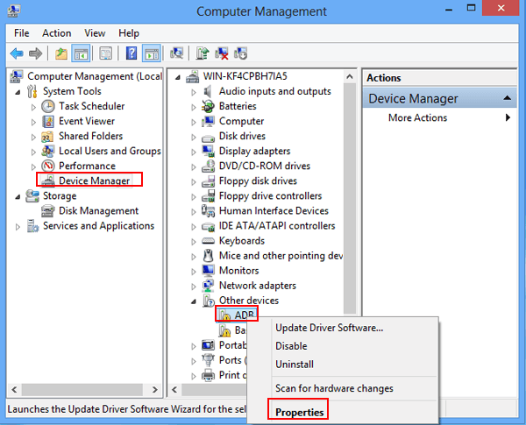Click the Mice and pointing devices icon
526x425 pixels.
point(209,256)
